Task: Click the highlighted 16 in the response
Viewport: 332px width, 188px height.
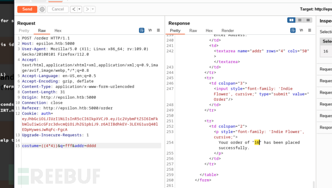Action: [x=257, y=142]
